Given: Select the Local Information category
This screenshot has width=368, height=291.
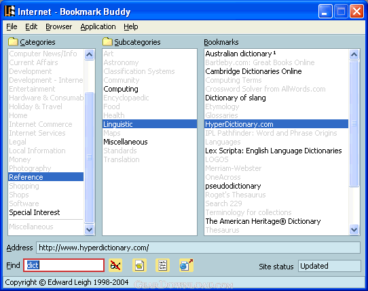Looking at the screenshot, I should 45,151.
